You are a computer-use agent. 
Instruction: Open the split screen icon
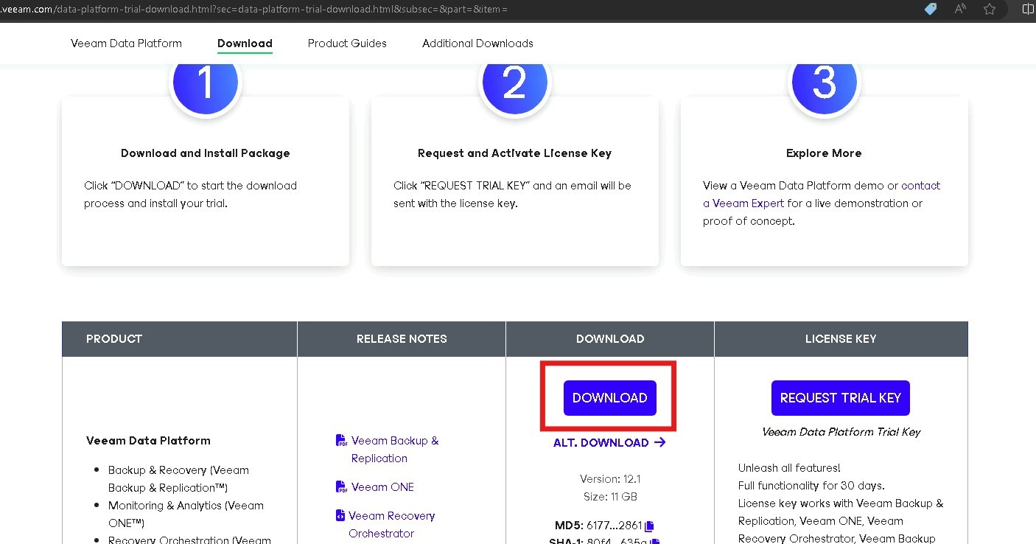pos(1029,9)
